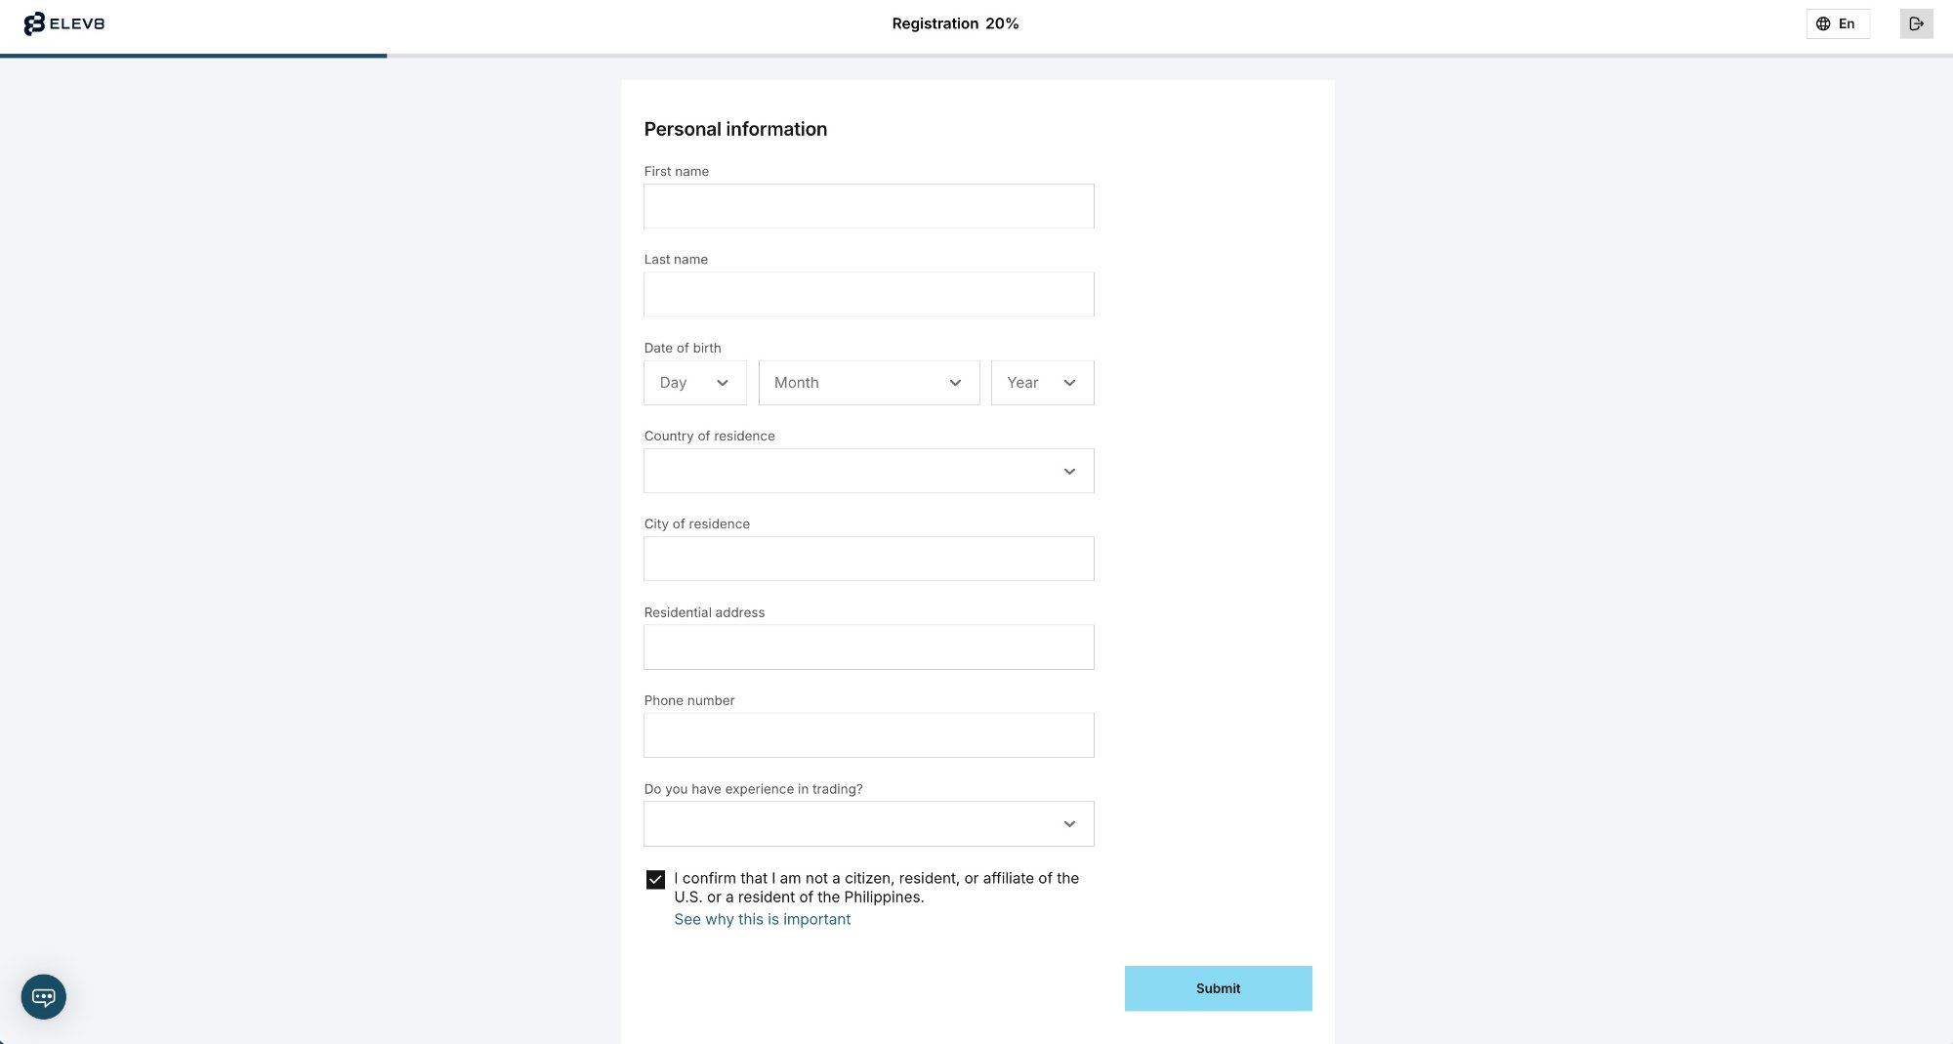Screen dimensions: 1953x1044
Task: Open the trading experience dropdown
Action: pos(868,823)
